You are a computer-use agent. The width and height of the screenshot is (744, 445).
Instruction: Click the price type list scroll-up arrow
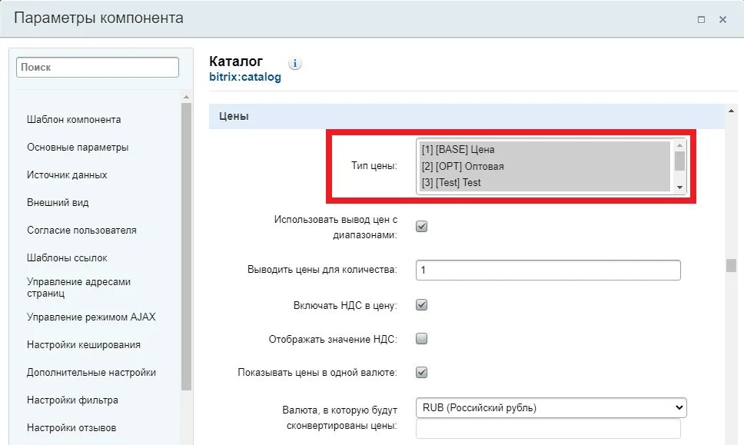[x=679, y=145]
